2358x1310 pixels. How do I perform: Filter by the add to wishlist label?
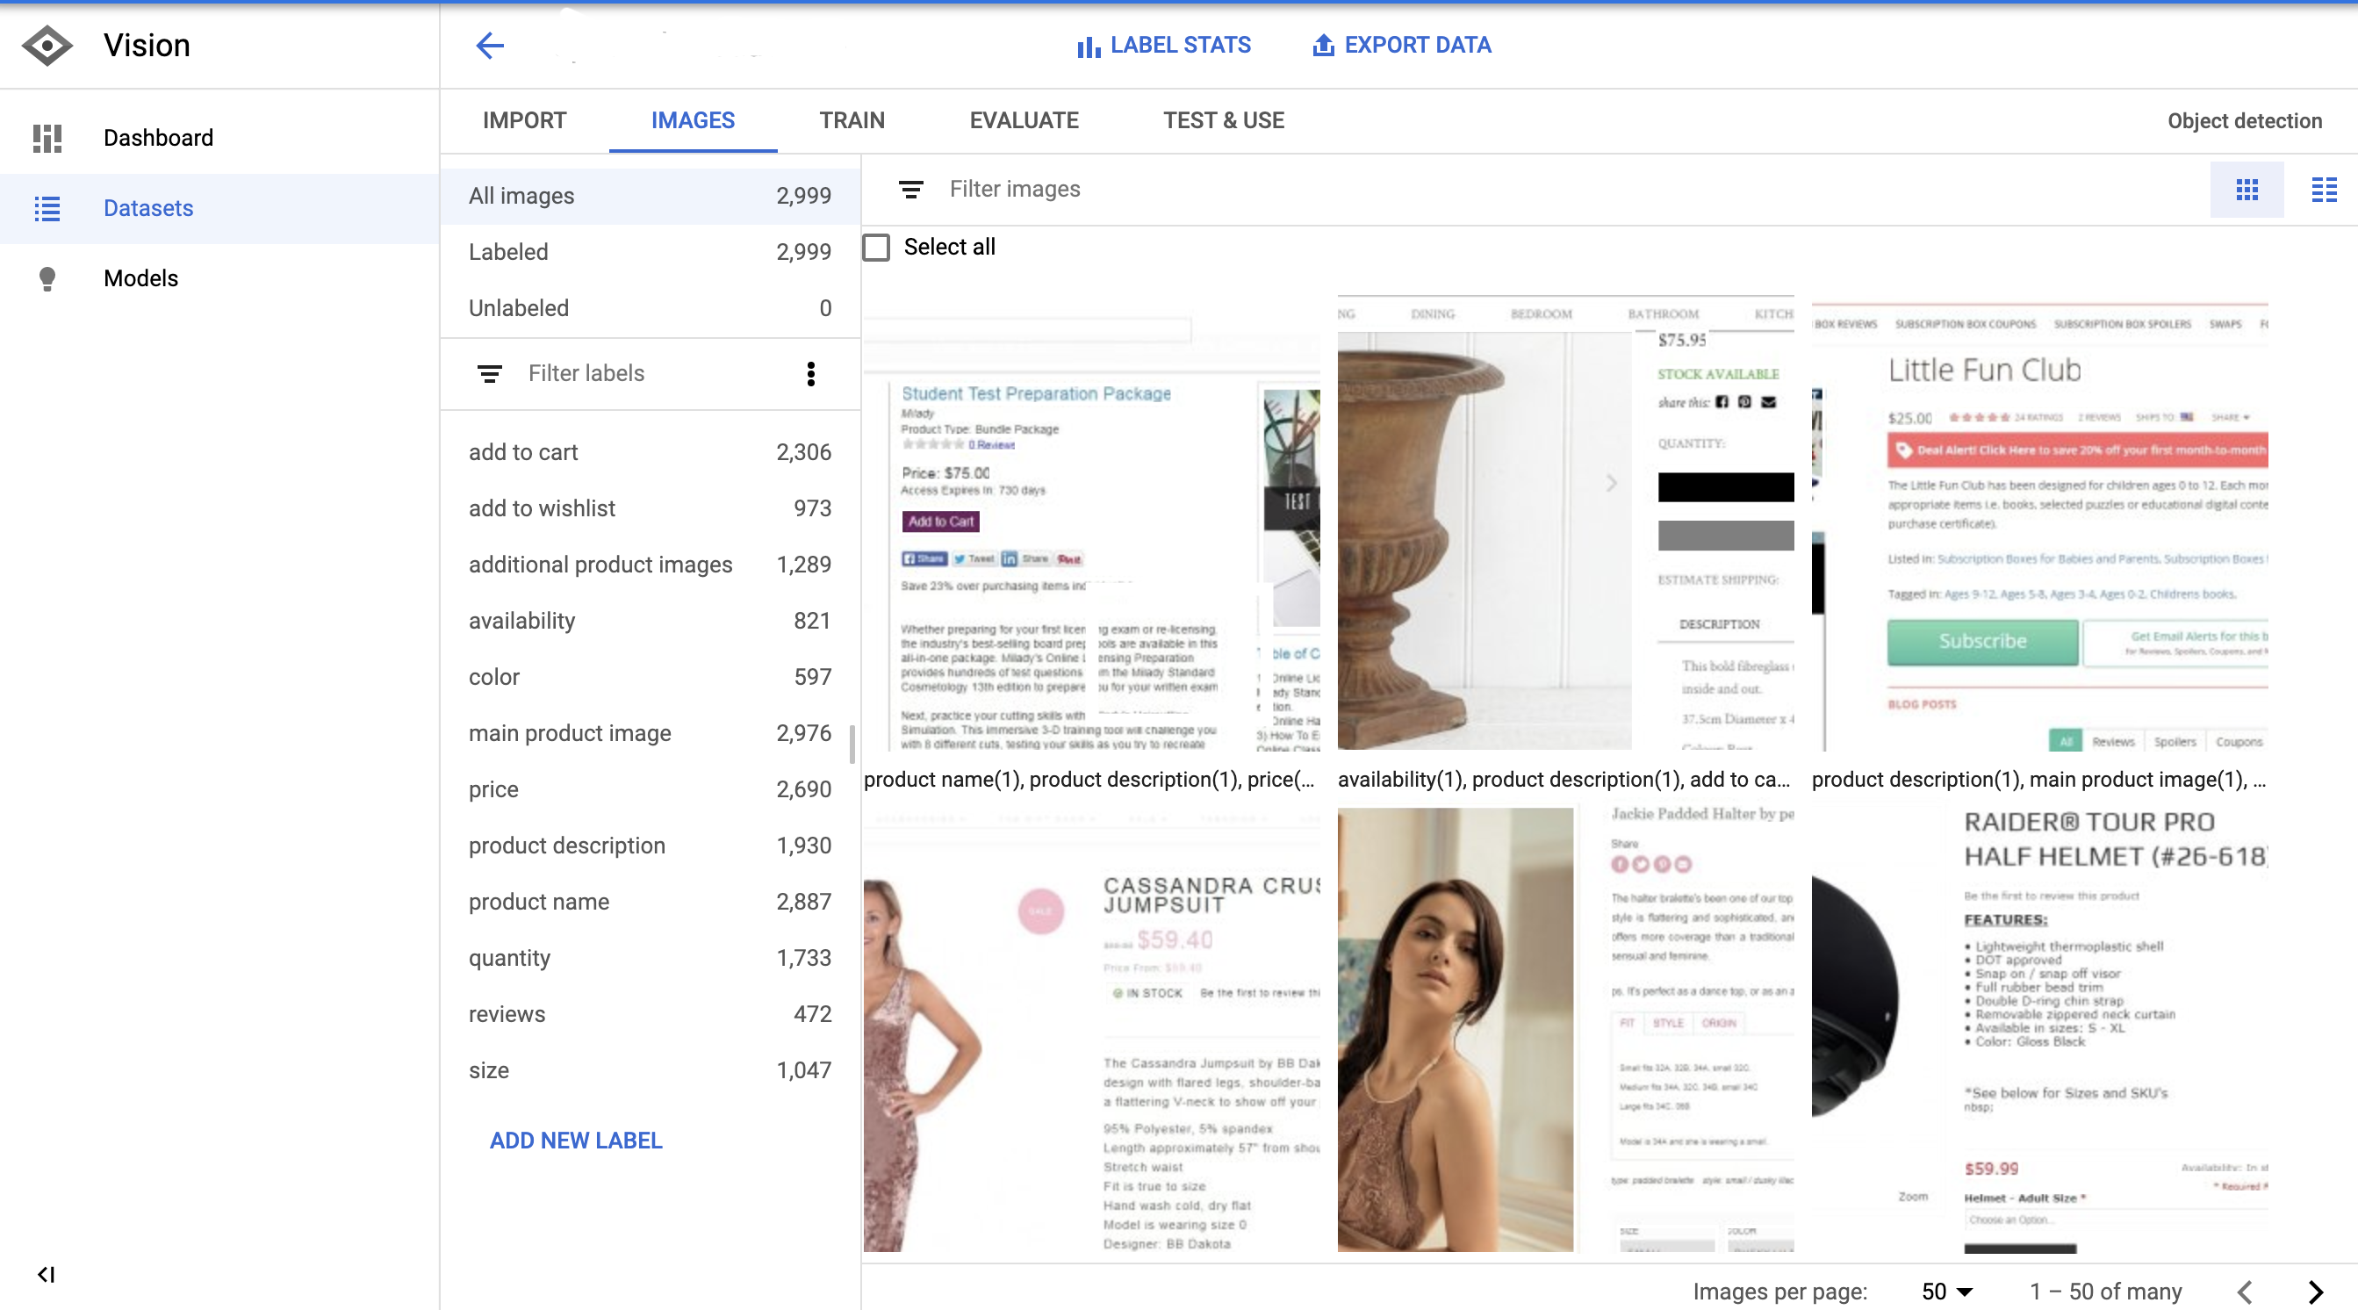point(649,509)
